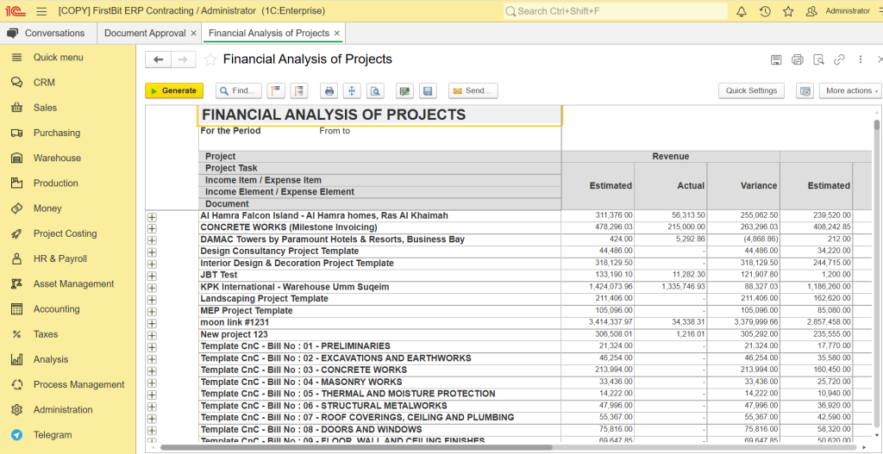
Task: Click the printer icon in the report header
Action: pos(797,59)
